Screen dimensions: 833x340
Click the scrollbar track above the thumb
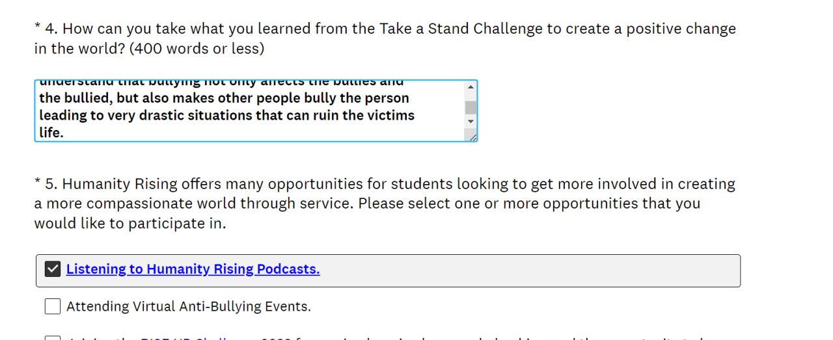[x=471, y=97]
